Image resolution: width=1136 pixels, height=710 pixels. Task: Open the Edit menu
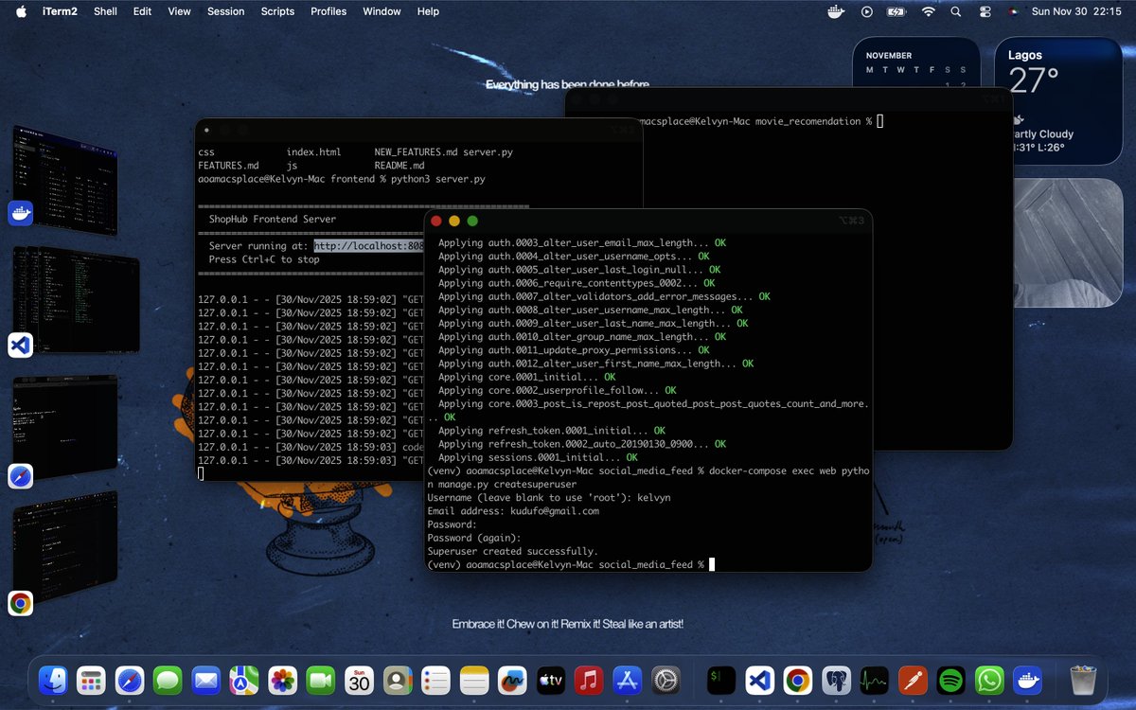point(142,11)
